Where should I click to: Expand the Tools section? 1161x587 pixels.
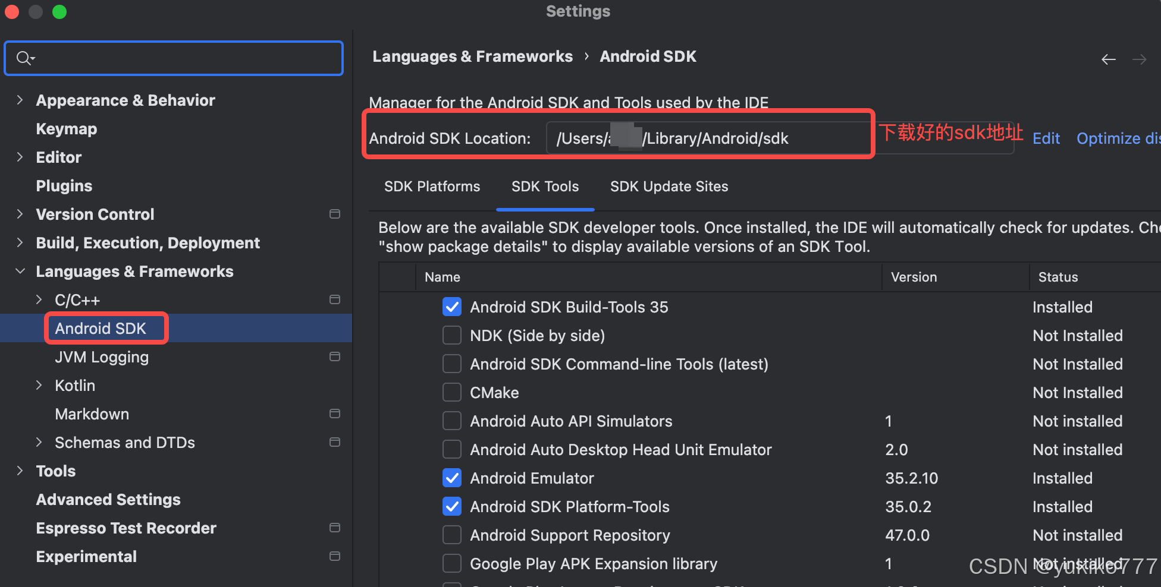coord(20,471)
